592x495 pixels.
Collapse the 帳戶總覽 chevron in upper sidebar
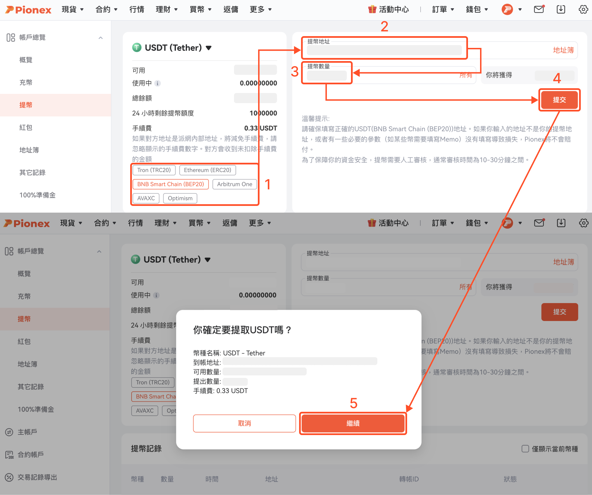pos(101,38)
